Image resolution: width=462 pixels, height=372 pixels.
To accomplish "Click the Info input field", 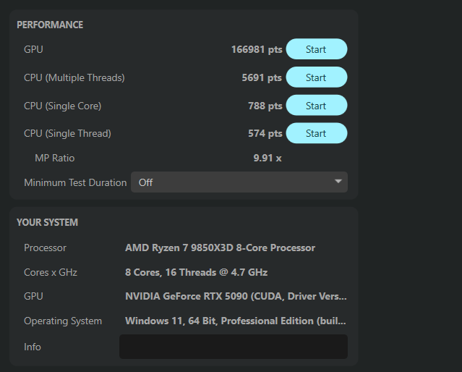I will point(234,347).
